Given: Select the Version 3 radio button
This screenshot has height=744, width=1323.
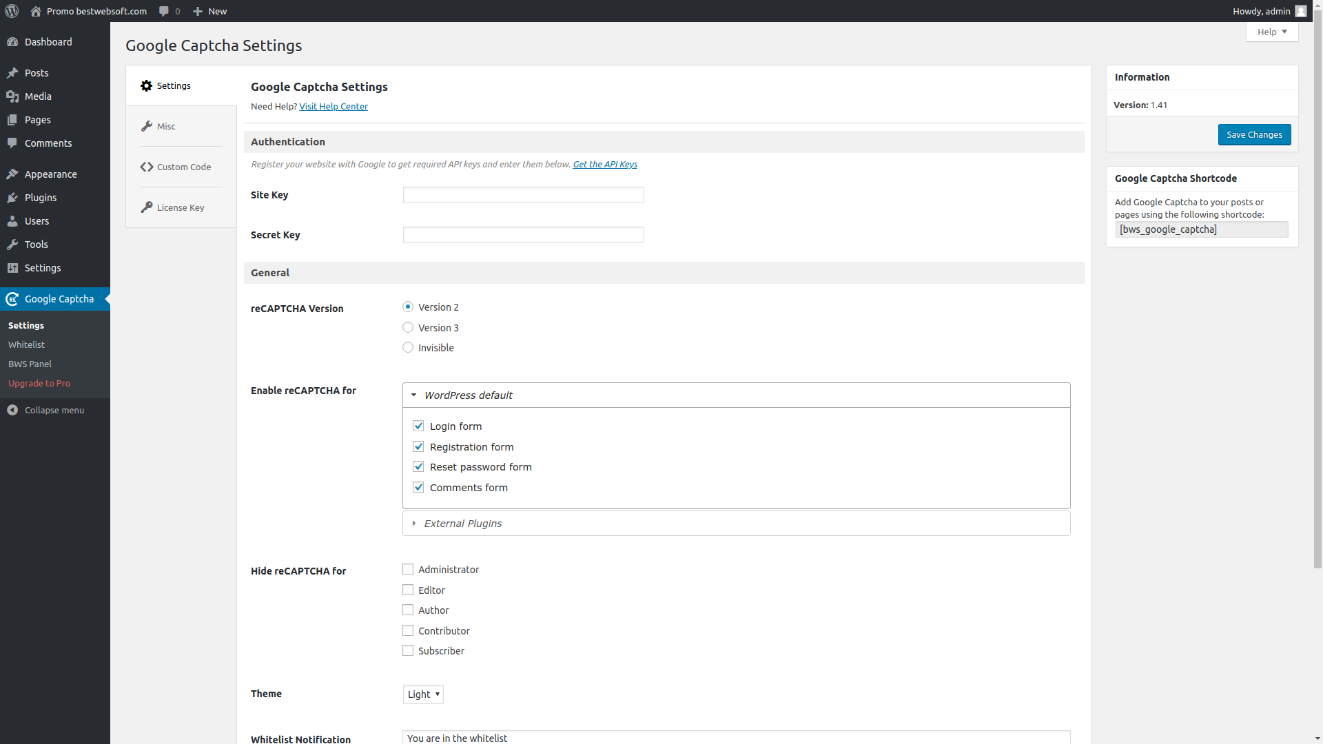Looking at the screenshot, I should click(408, 327).
